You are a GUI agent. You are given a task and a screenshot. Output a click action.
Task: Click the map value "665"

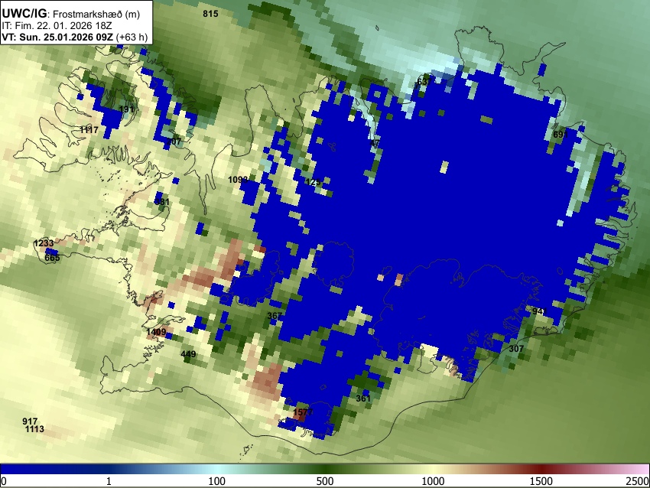tap(52, 258)
